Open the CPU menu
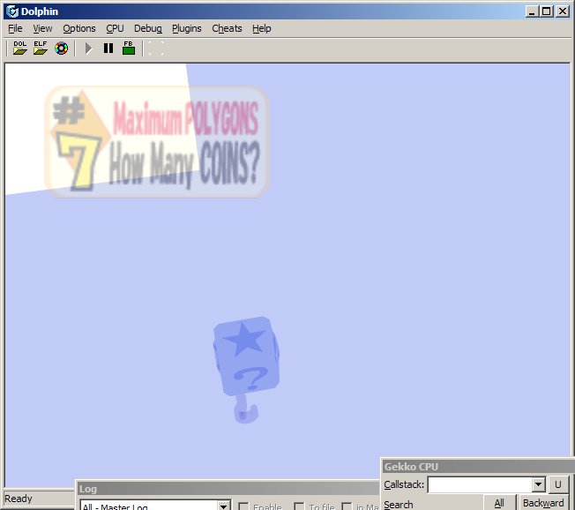 click(x=115, y=28)
